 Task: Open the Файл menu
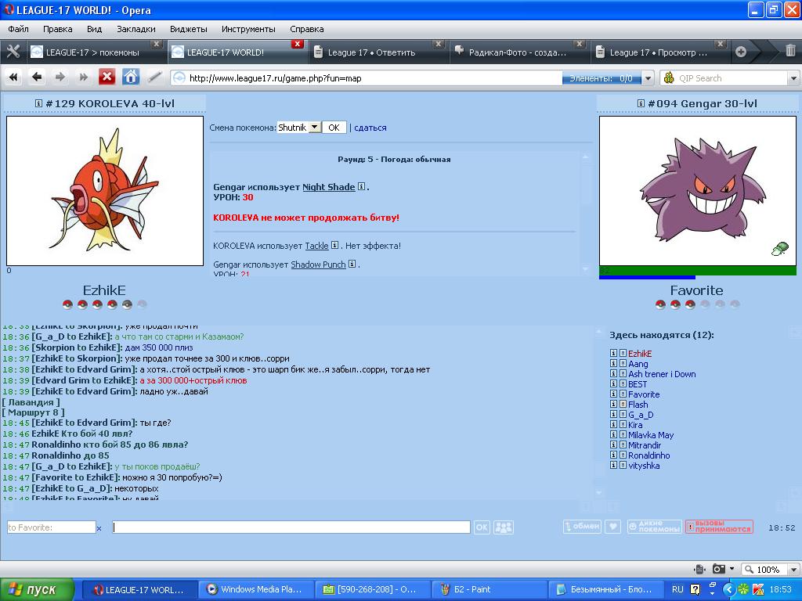click(19, 29)
